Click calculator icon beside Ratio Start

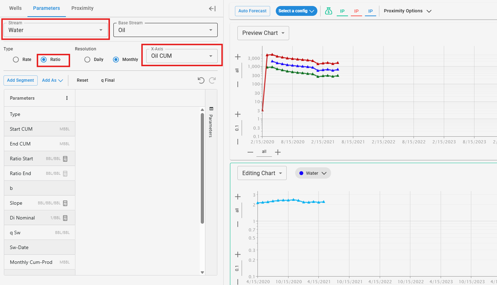click(65, 159)
